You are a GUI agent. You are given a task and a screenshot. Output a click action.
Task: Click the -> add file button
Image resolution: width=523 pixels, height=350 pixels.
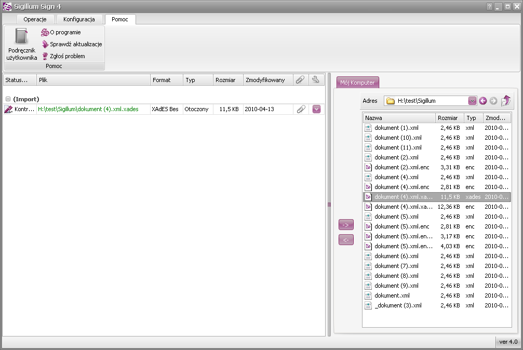346,225
